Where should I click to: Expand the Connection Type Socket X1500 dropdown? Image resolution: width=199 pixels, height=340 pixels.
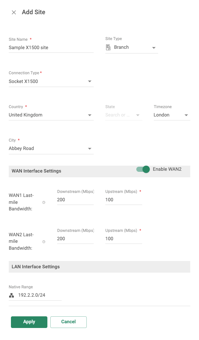pyautogui.click(x=51, y=82)
